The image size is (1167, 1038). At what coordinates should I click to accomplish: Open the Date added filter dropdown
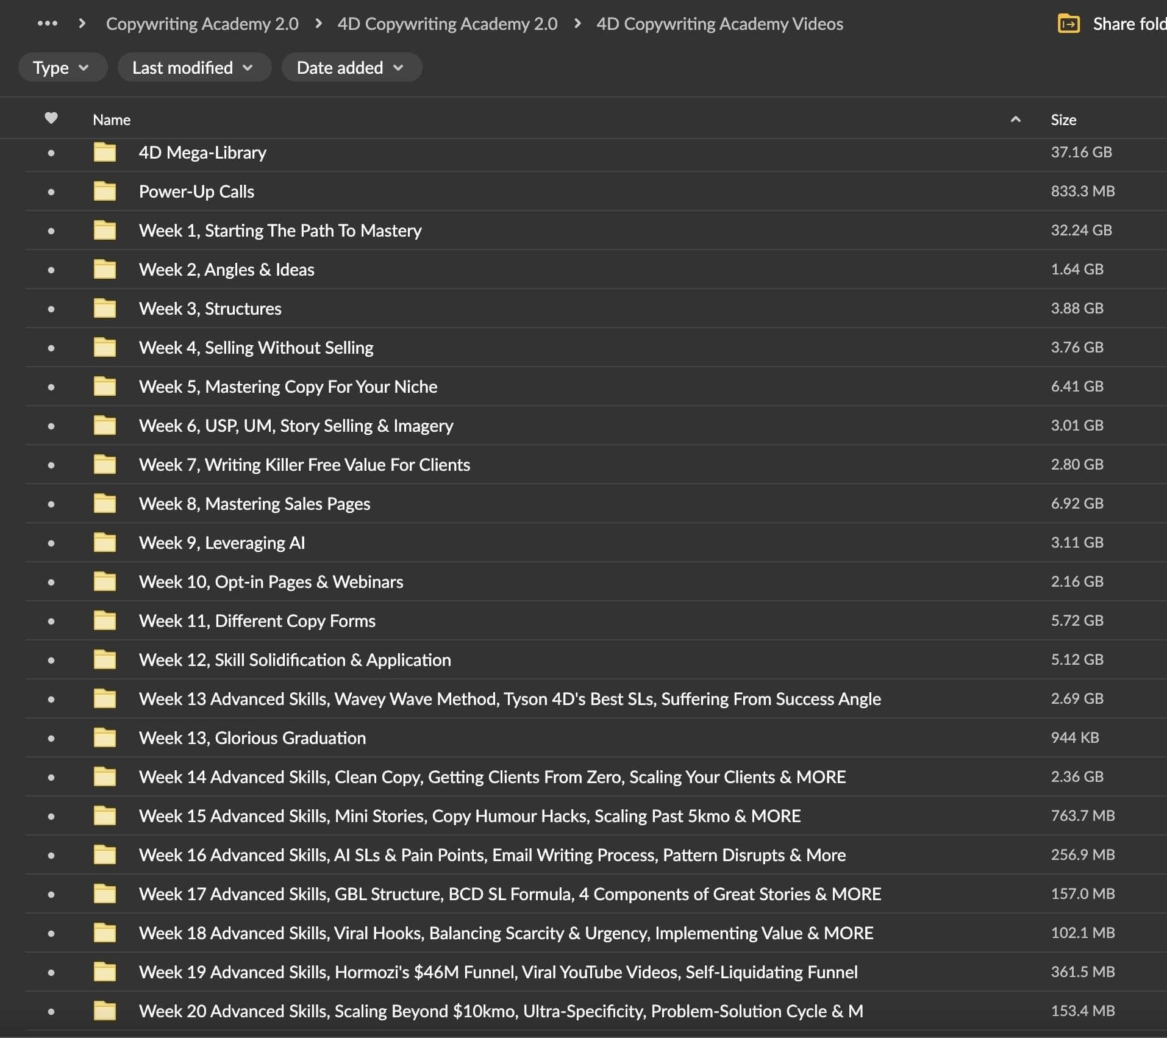tap(351, 67)
